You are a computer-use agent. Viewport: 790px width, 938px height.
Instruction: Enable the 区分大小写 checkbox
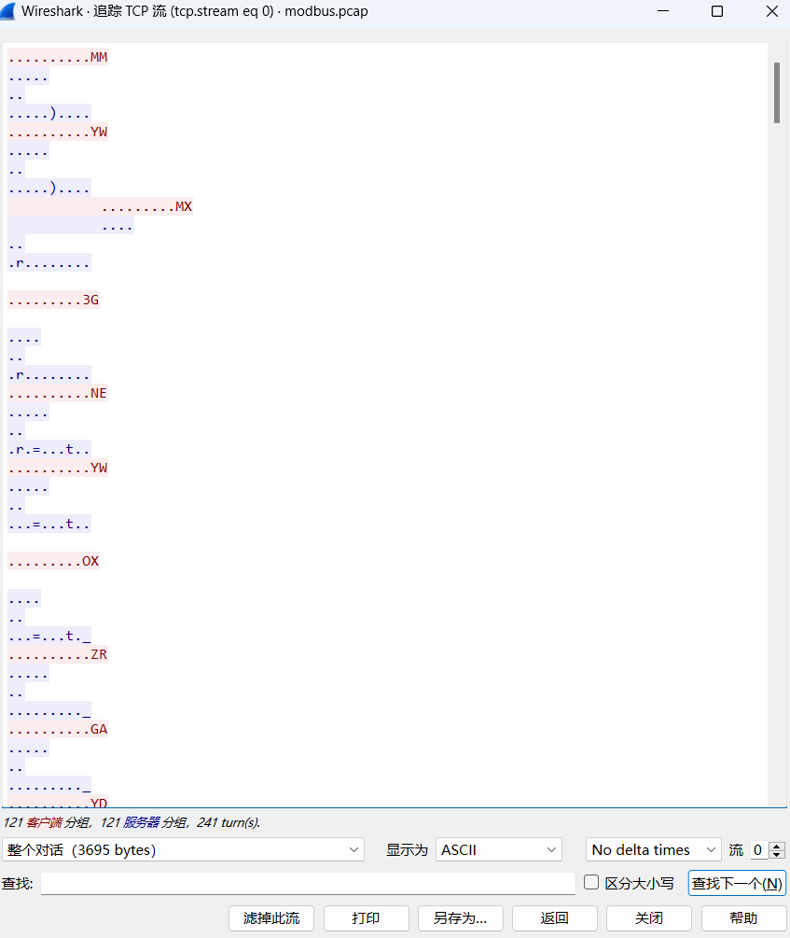coord(591,882)
